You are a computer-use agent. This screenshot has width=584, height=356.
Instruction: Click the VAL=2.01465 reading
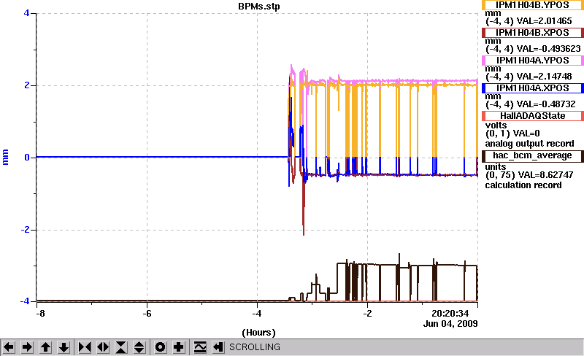[x=544, y=21]
